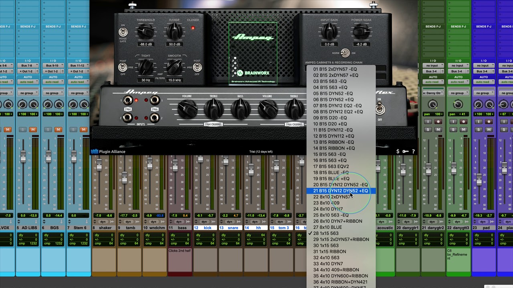Viewport: 513px width, 288px height.
Task: Open the Bus 7-8 input selector
Action: (28, 66)
